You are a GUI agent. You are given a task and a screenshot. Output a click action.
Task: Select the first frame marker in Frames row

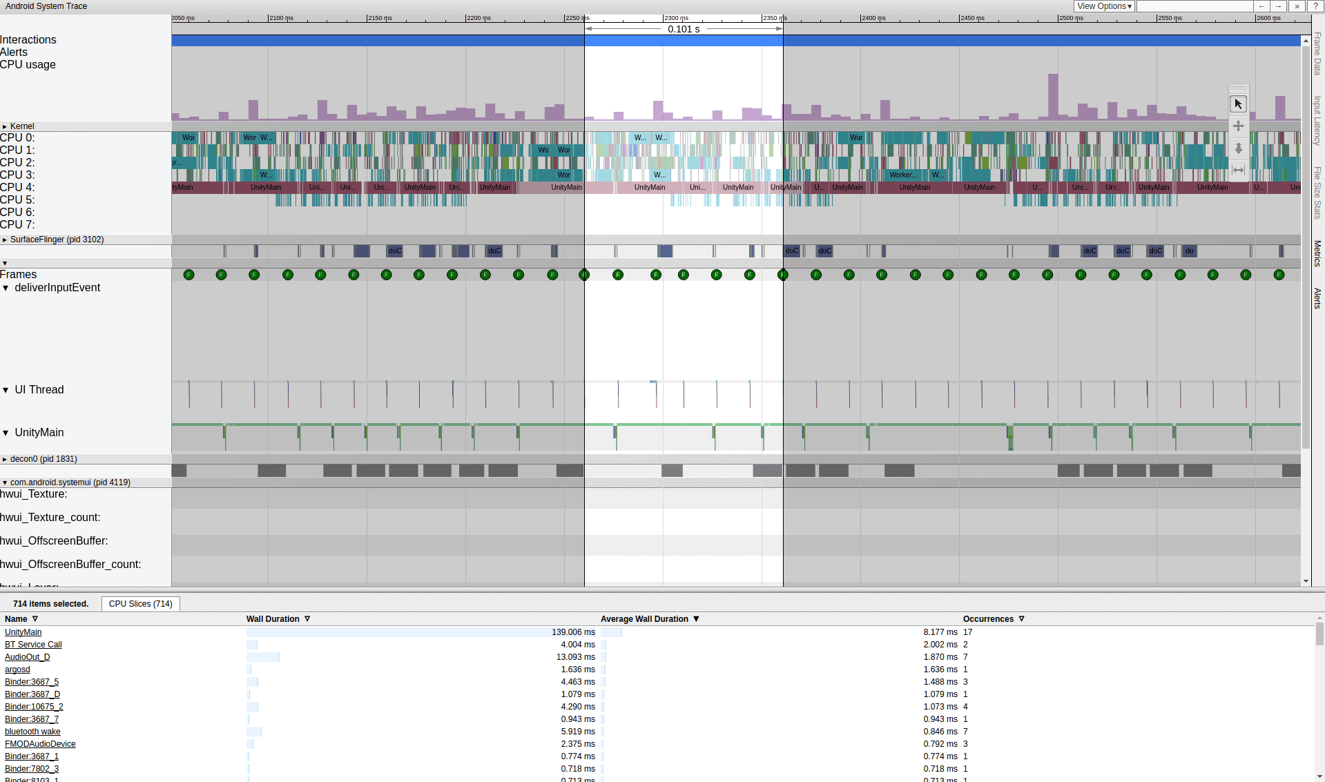click(x=188, y=275)
